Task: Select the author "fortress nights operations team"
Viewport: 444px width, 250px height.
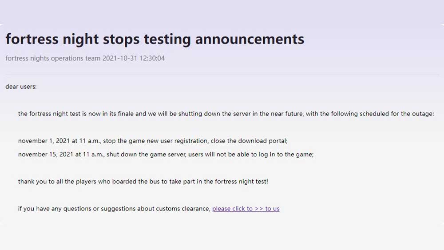Action: 53,58
